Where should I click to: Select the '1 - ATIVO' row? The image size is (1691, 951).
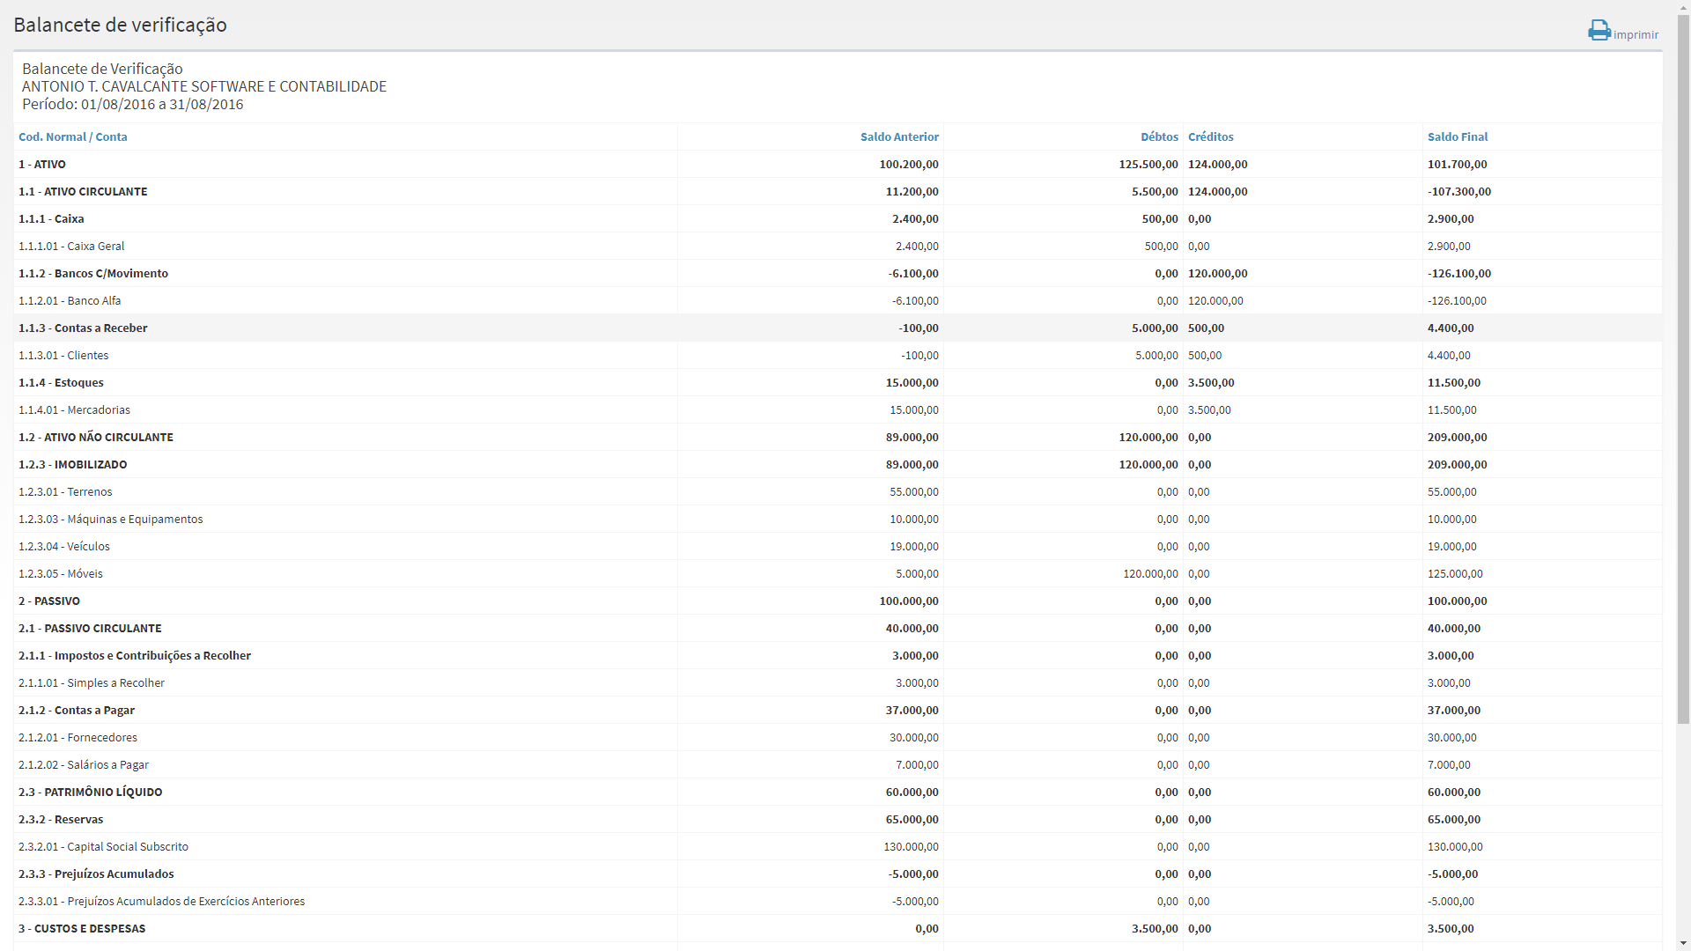pos(838,164)
